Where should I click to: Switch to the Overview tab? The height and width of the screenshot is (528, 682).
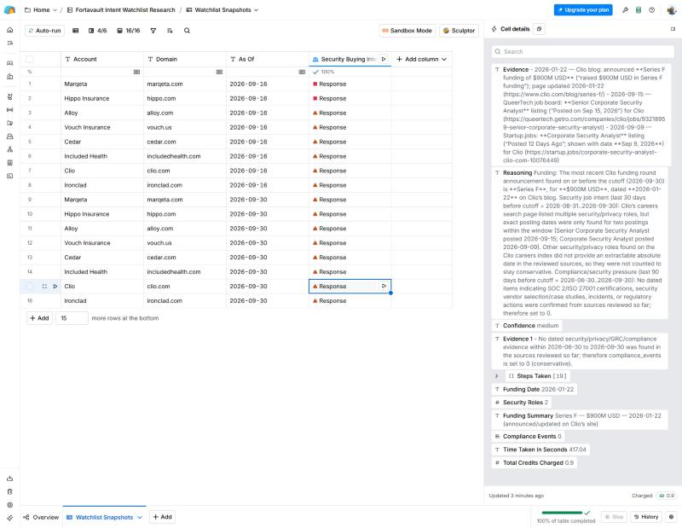pyautogui.click(x=41, y=518)
